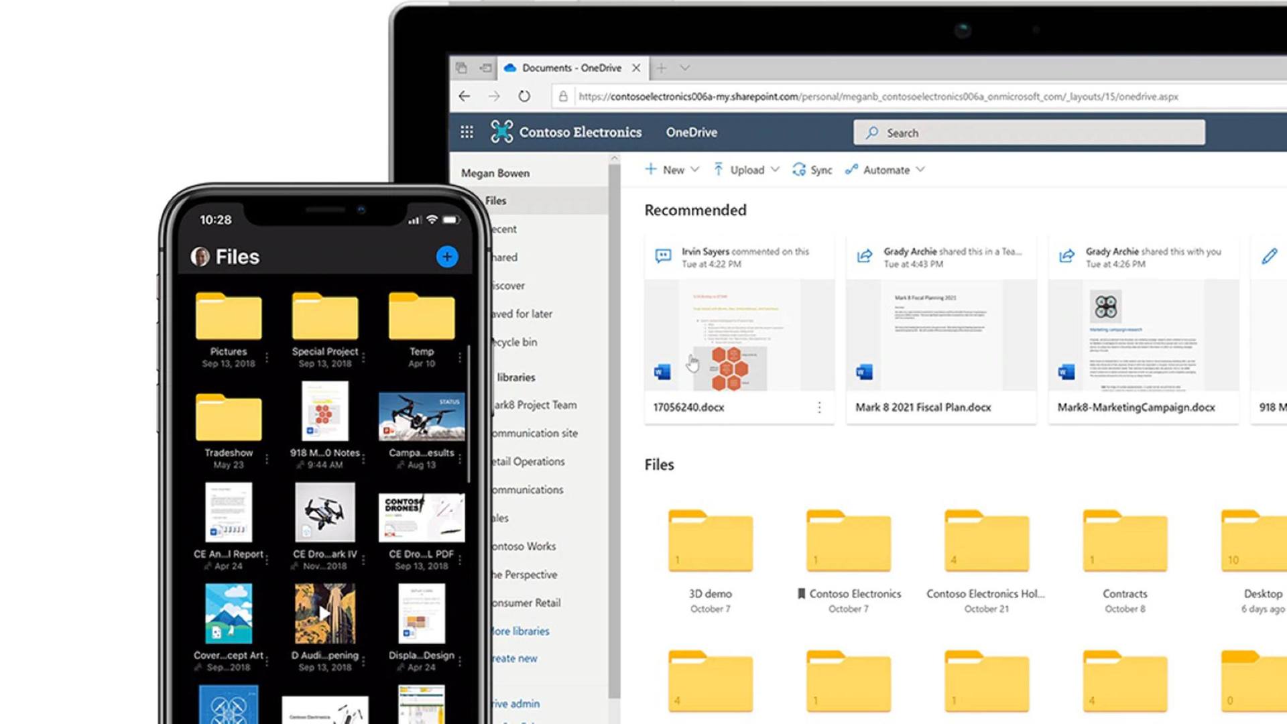Click the More libraries link
The image size is (1287, 724).
[x=521, y=631]
